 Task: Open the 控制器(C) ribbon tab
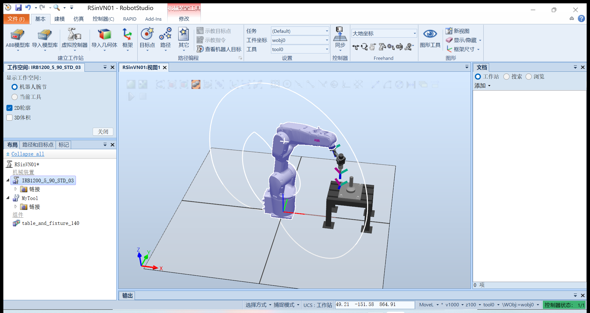point(103,19)
